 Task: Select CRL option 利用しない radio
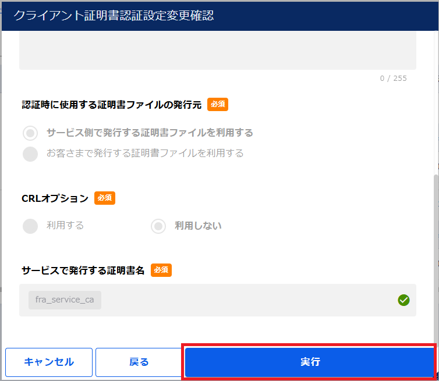point(158,226)
